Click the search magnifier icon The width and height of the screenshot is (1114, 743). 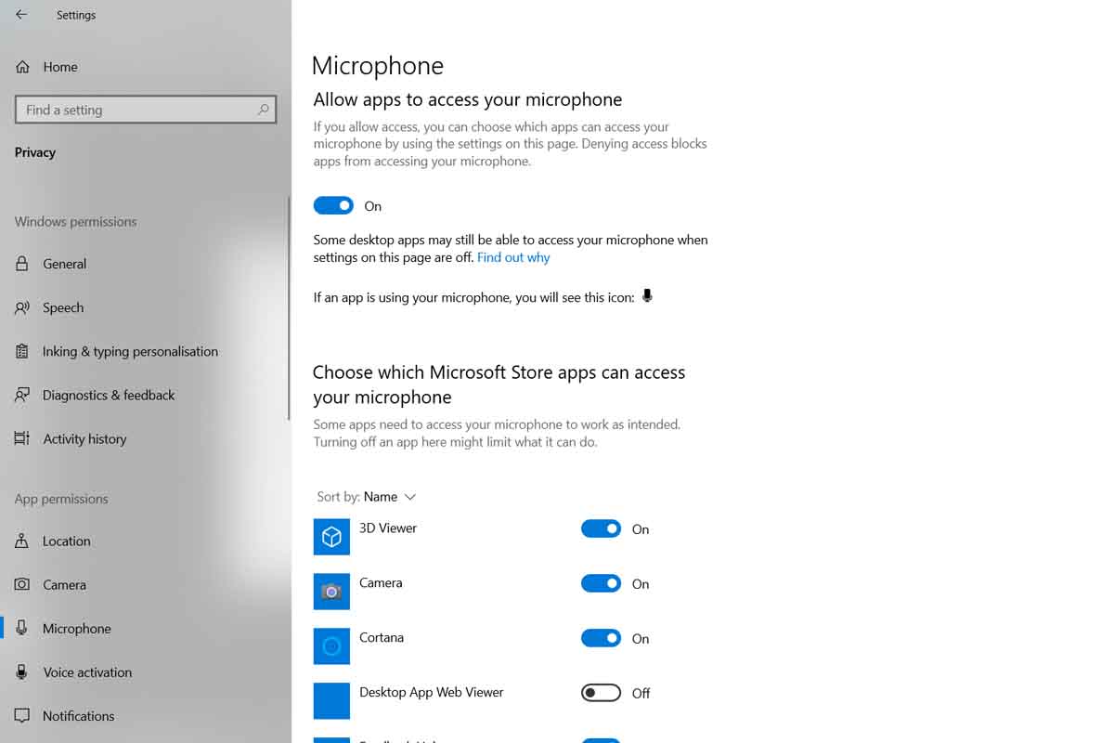(263, 110)
